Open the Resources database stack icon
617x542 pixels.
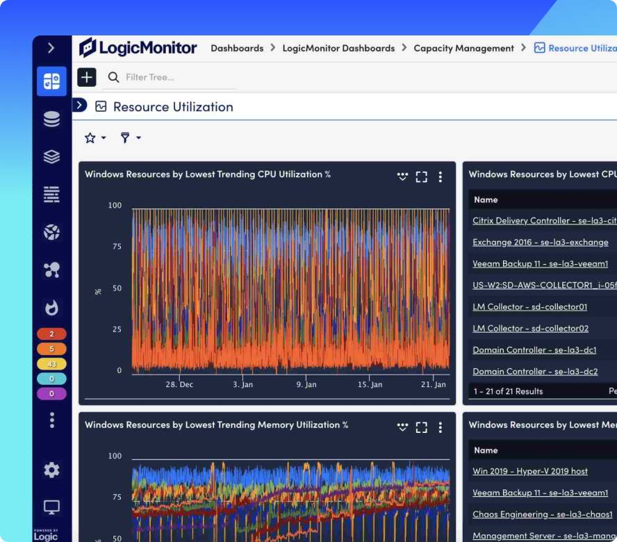[x=51, y=119]
